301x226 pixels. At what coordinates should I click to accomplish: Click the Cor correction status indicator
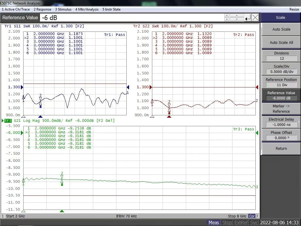[x=252, y=216]
